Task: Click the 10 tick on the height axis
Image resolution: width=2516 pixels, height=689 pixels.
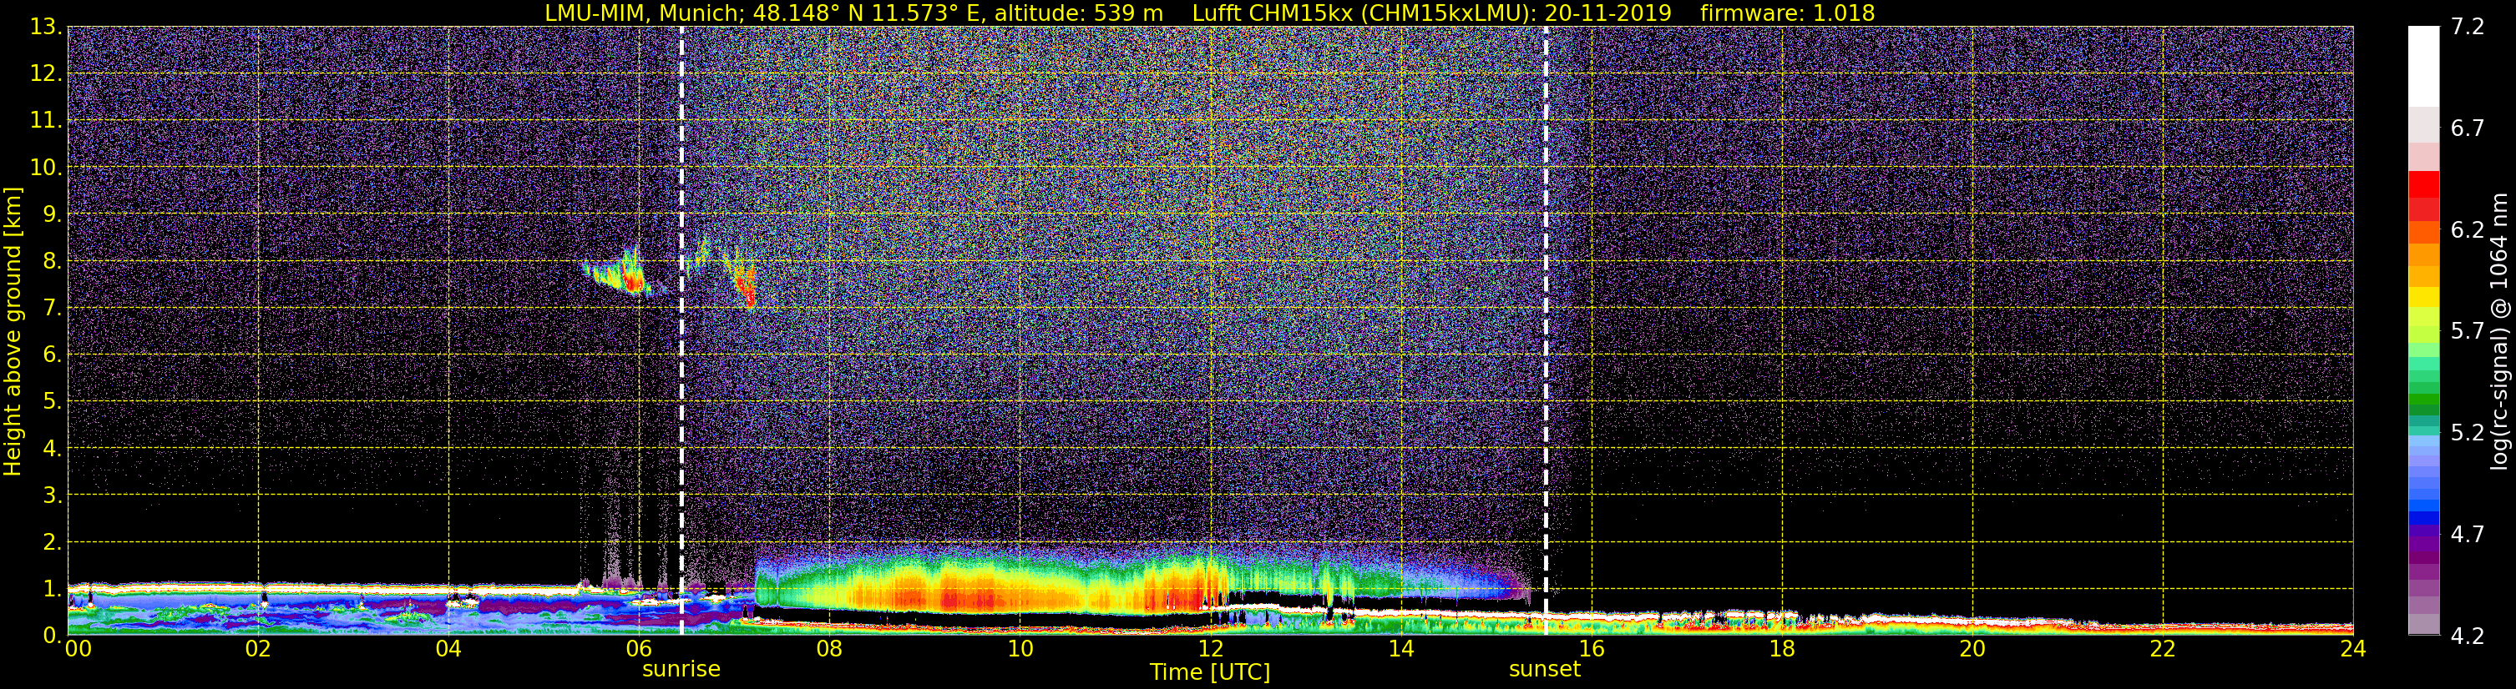Action: point(45,167)
